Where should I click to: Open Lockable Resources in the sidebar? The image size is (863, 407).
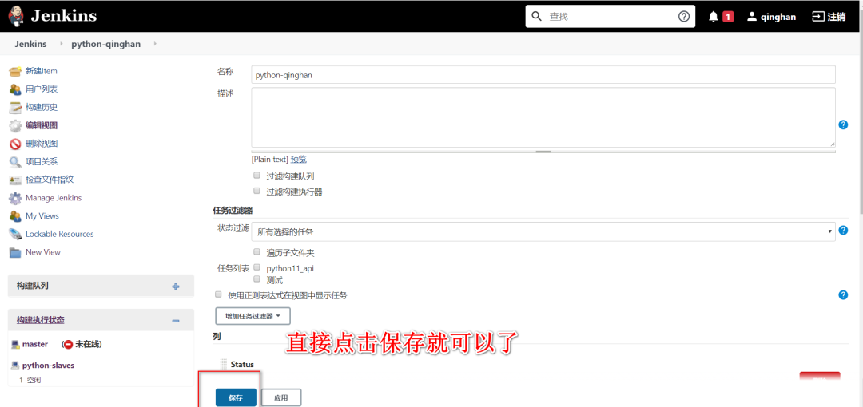[59, 235]
